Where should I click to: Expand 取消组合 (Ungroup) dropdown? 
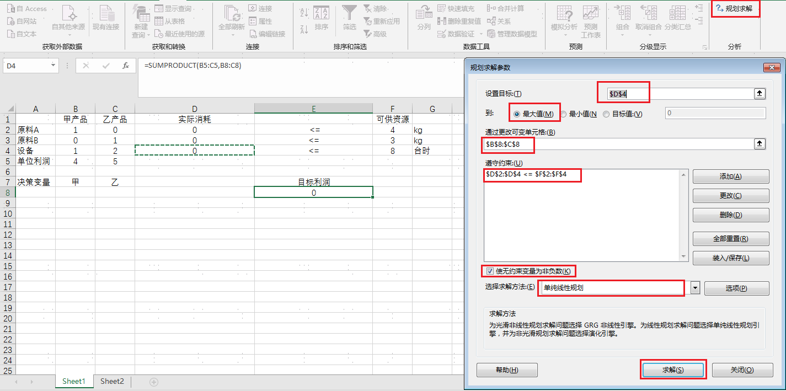click(649, 35)
